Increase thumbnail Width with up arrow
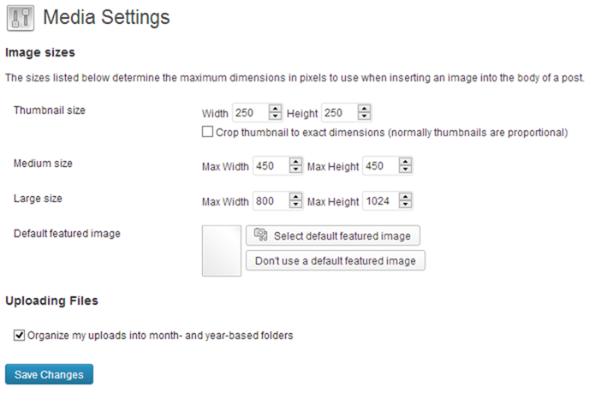 275,109
